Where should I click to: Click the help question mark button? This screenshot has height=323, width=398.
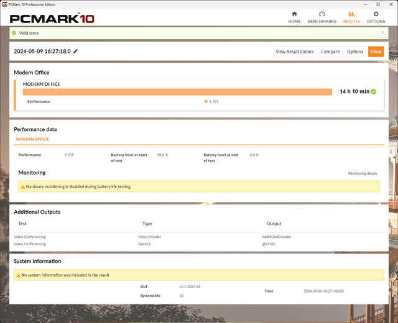(x=382, y=33)
